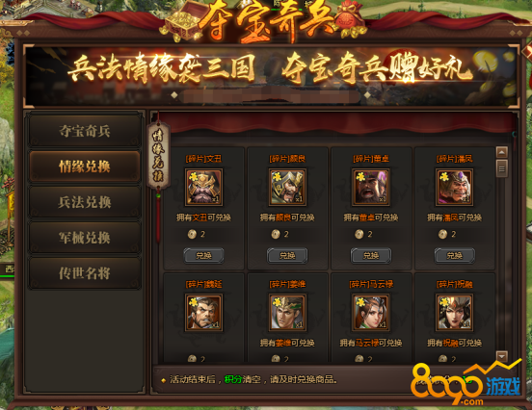
Task: Click the scrollbar thumb handle
Action: click(x=502, y=168)
